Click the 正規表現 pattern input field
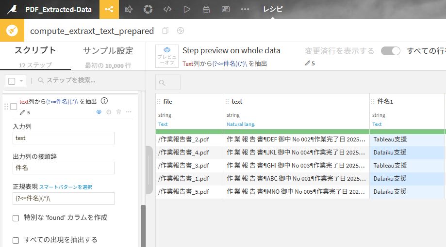The image size is (446, 247). [63, 199]
